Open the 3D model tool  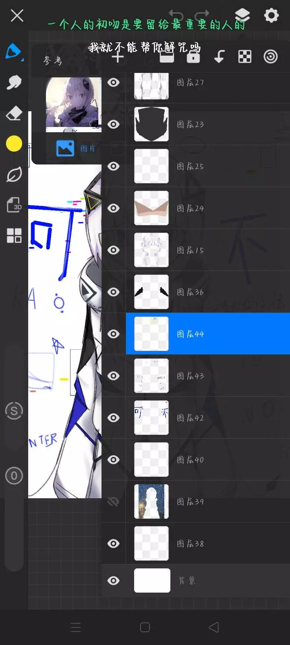tap(14, 205)
